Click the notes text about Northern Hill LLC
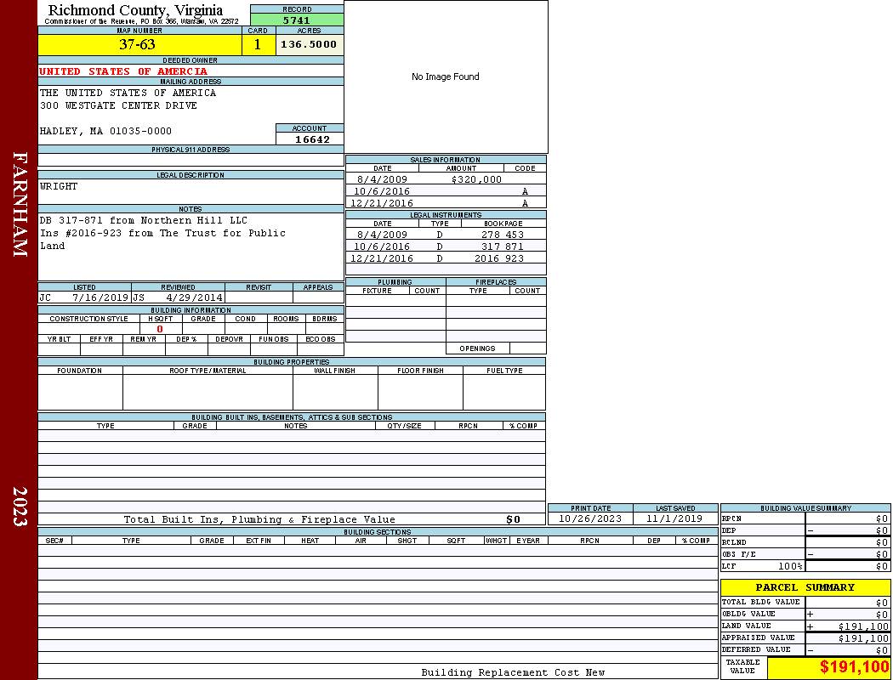This screenshot has height=680, width=893. tap(144, 221)
